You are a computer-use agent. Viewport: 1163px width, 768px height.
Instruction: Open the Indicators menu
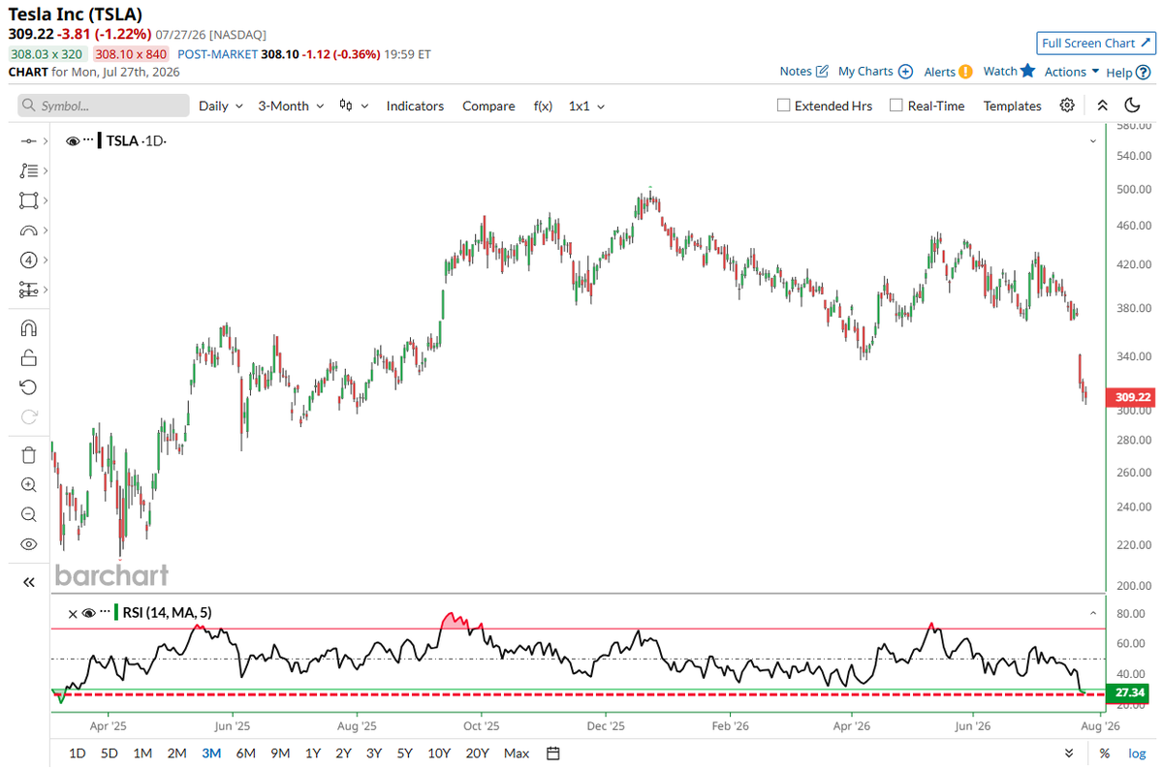click(415, 106)
